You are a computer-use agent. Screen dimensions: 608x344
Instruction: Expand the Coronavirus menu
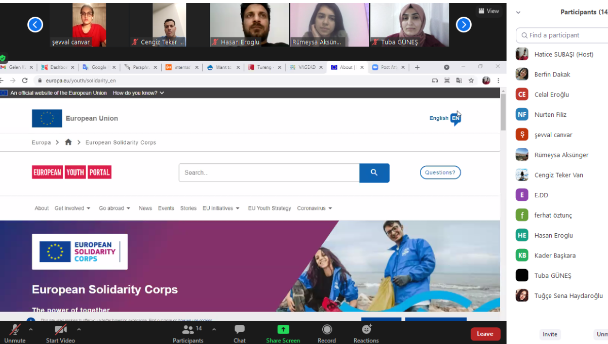pos(315,208)
